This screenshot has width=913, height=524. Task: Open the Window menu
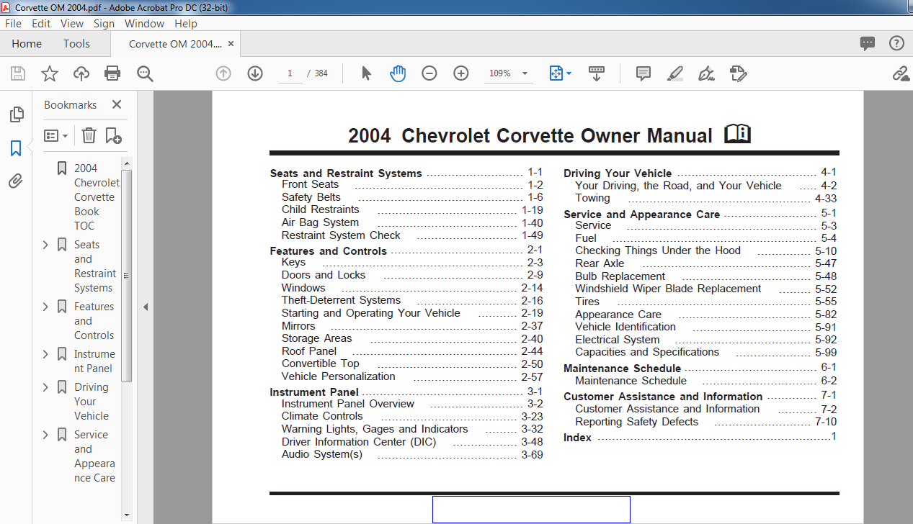click(x=144, y=24)
